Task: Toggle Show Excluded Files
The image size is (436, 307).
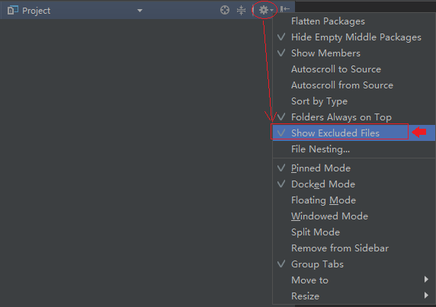Action: point(354,133)
